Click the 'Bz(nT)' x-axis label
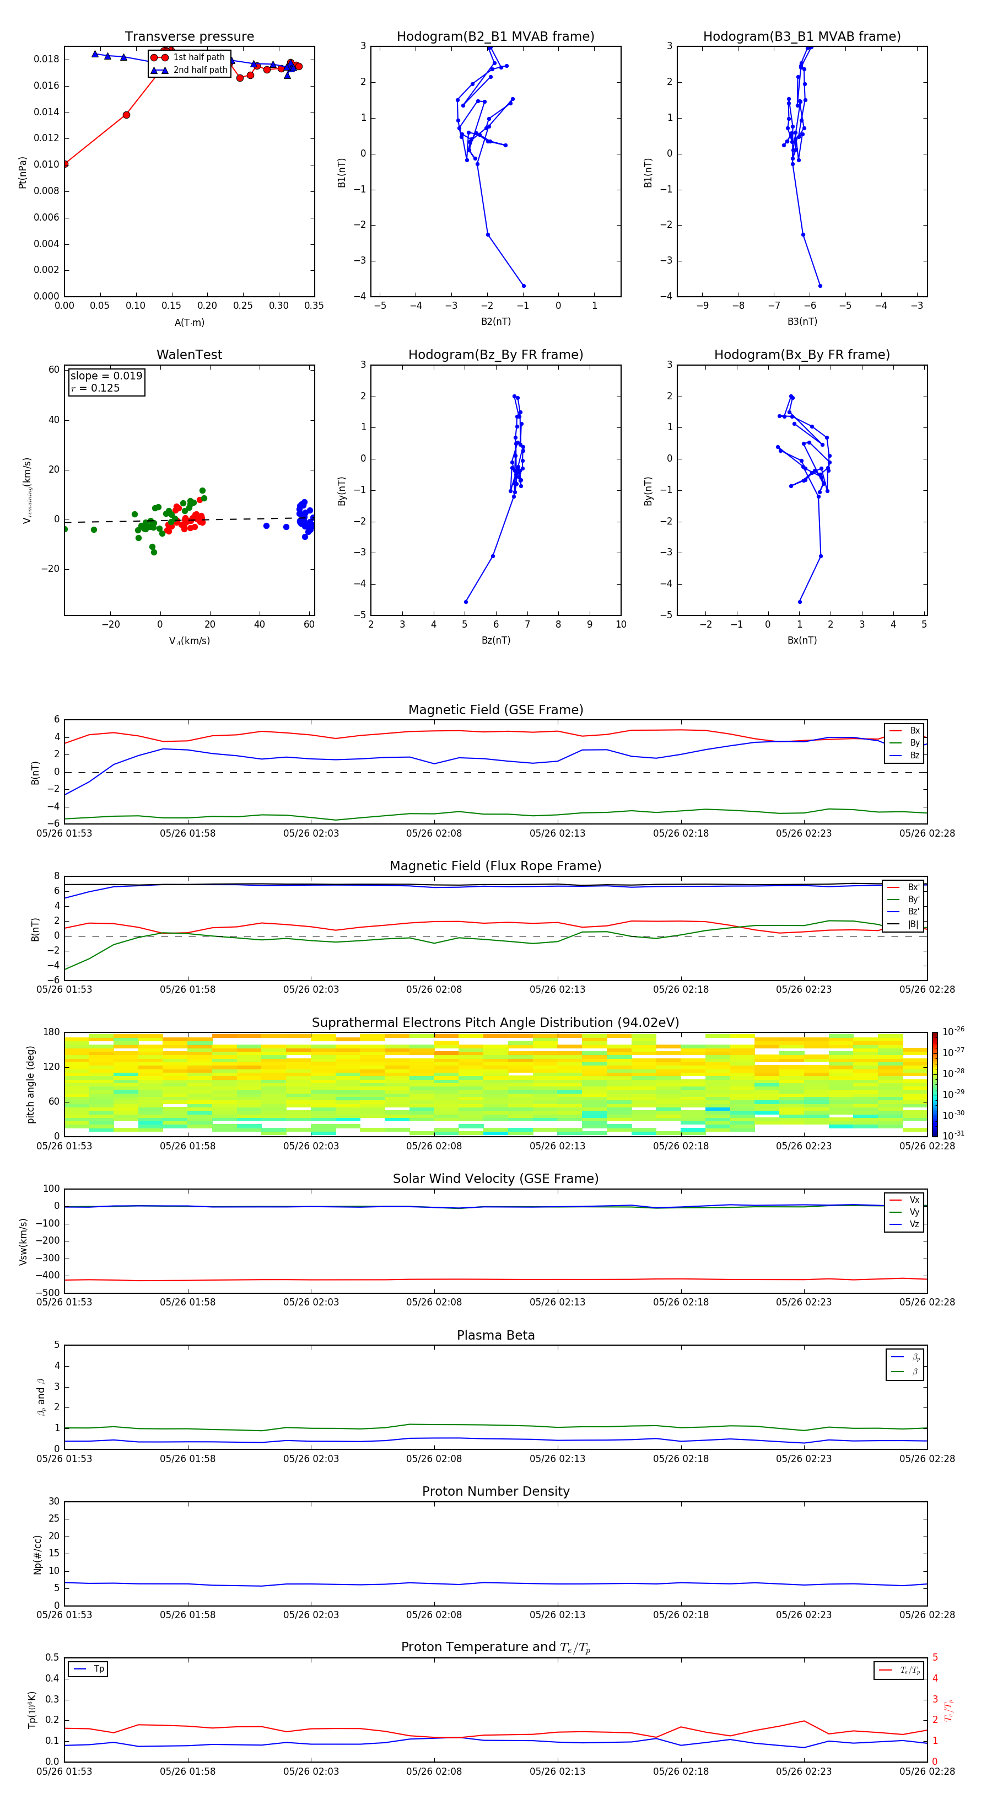Image resolution: width=992 pixels, height=1820 pixels. [495, 640]
